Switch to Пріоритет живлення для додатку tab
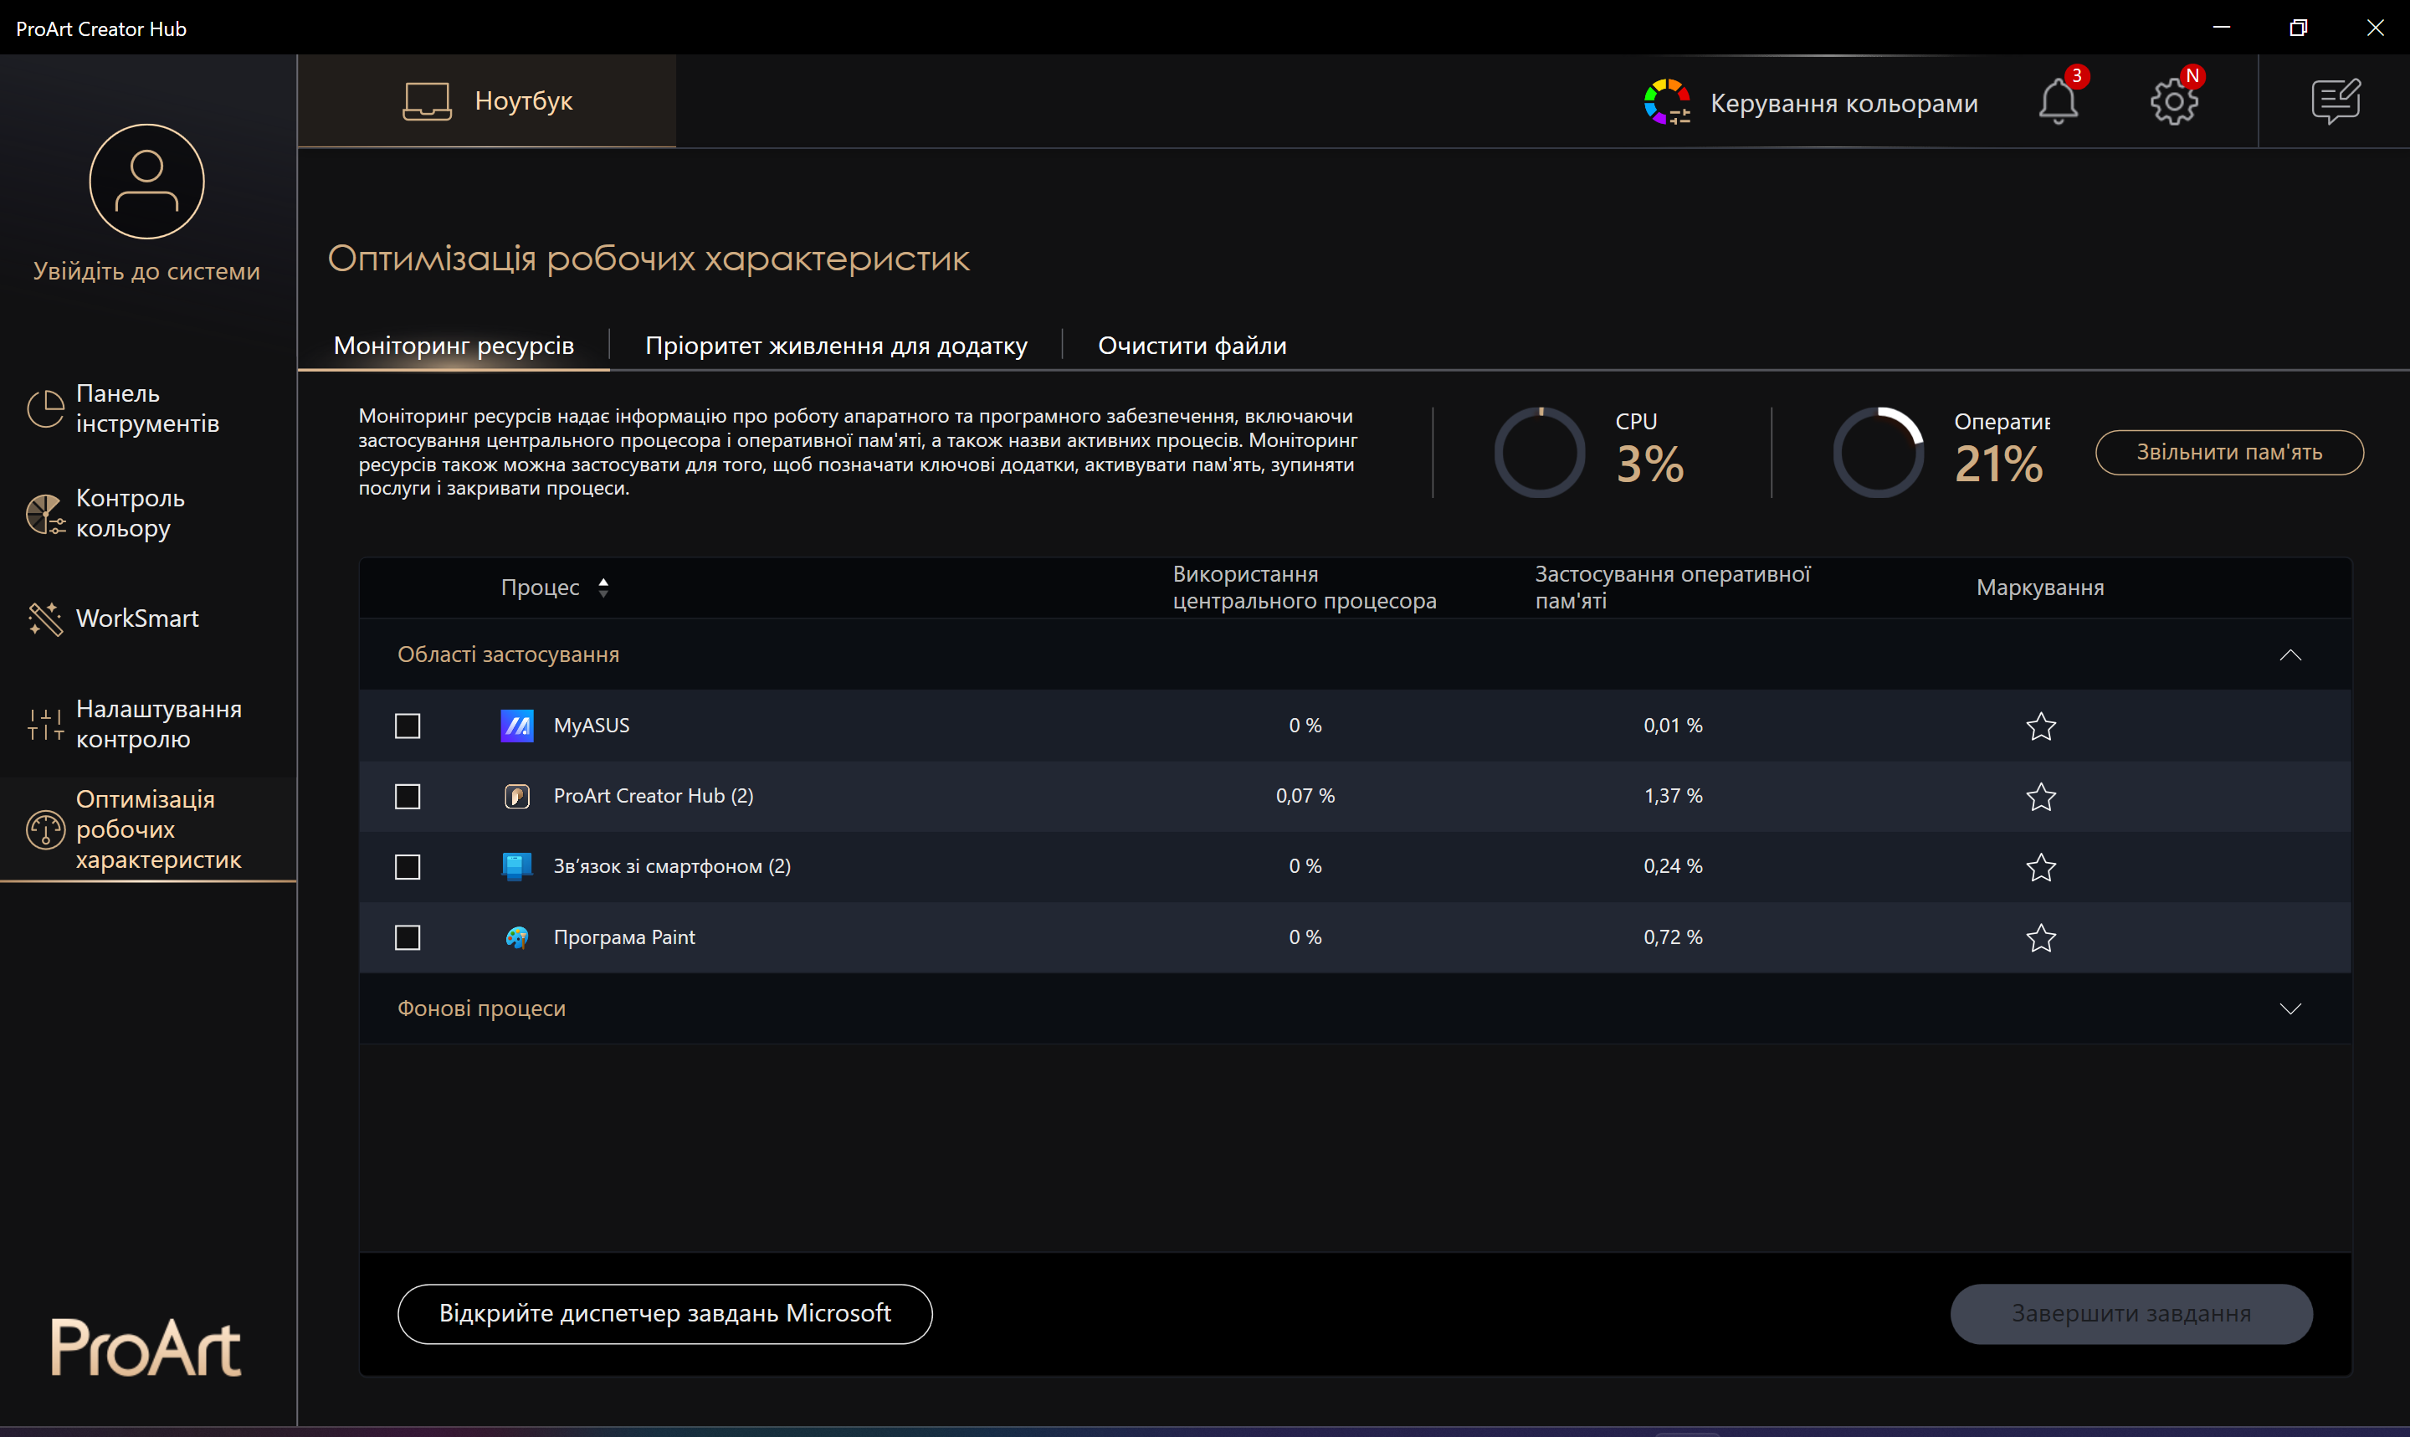Image resolution: width=2410 pixels, height=1437 pixels. click(836, 346)
